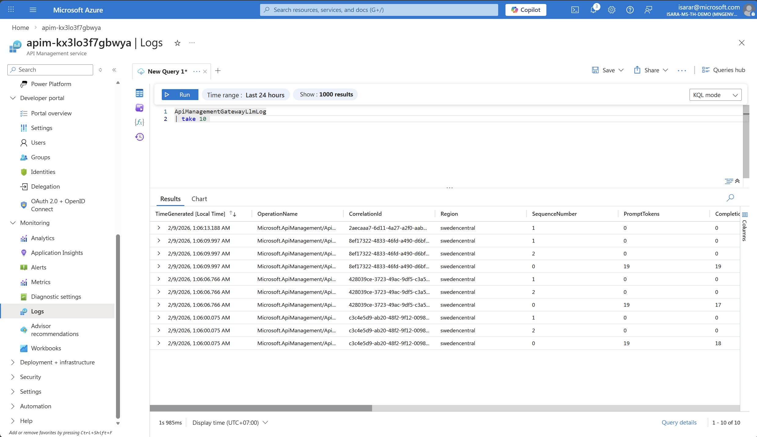Open the tables panel icon beside the editor

click(x=139, y=93)
